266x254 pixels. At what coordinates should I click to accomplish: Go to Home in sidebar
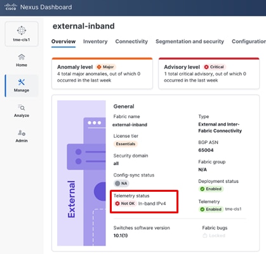(22, 60)
